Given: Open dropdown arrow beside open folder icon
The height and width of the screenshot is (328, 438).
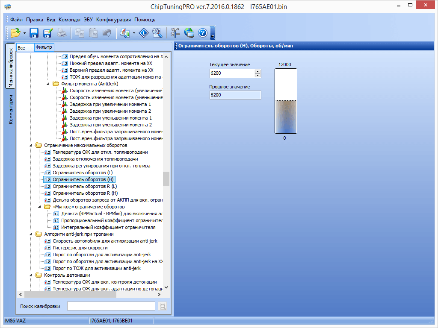Looking at the screenshot, I should coord(25,33).
